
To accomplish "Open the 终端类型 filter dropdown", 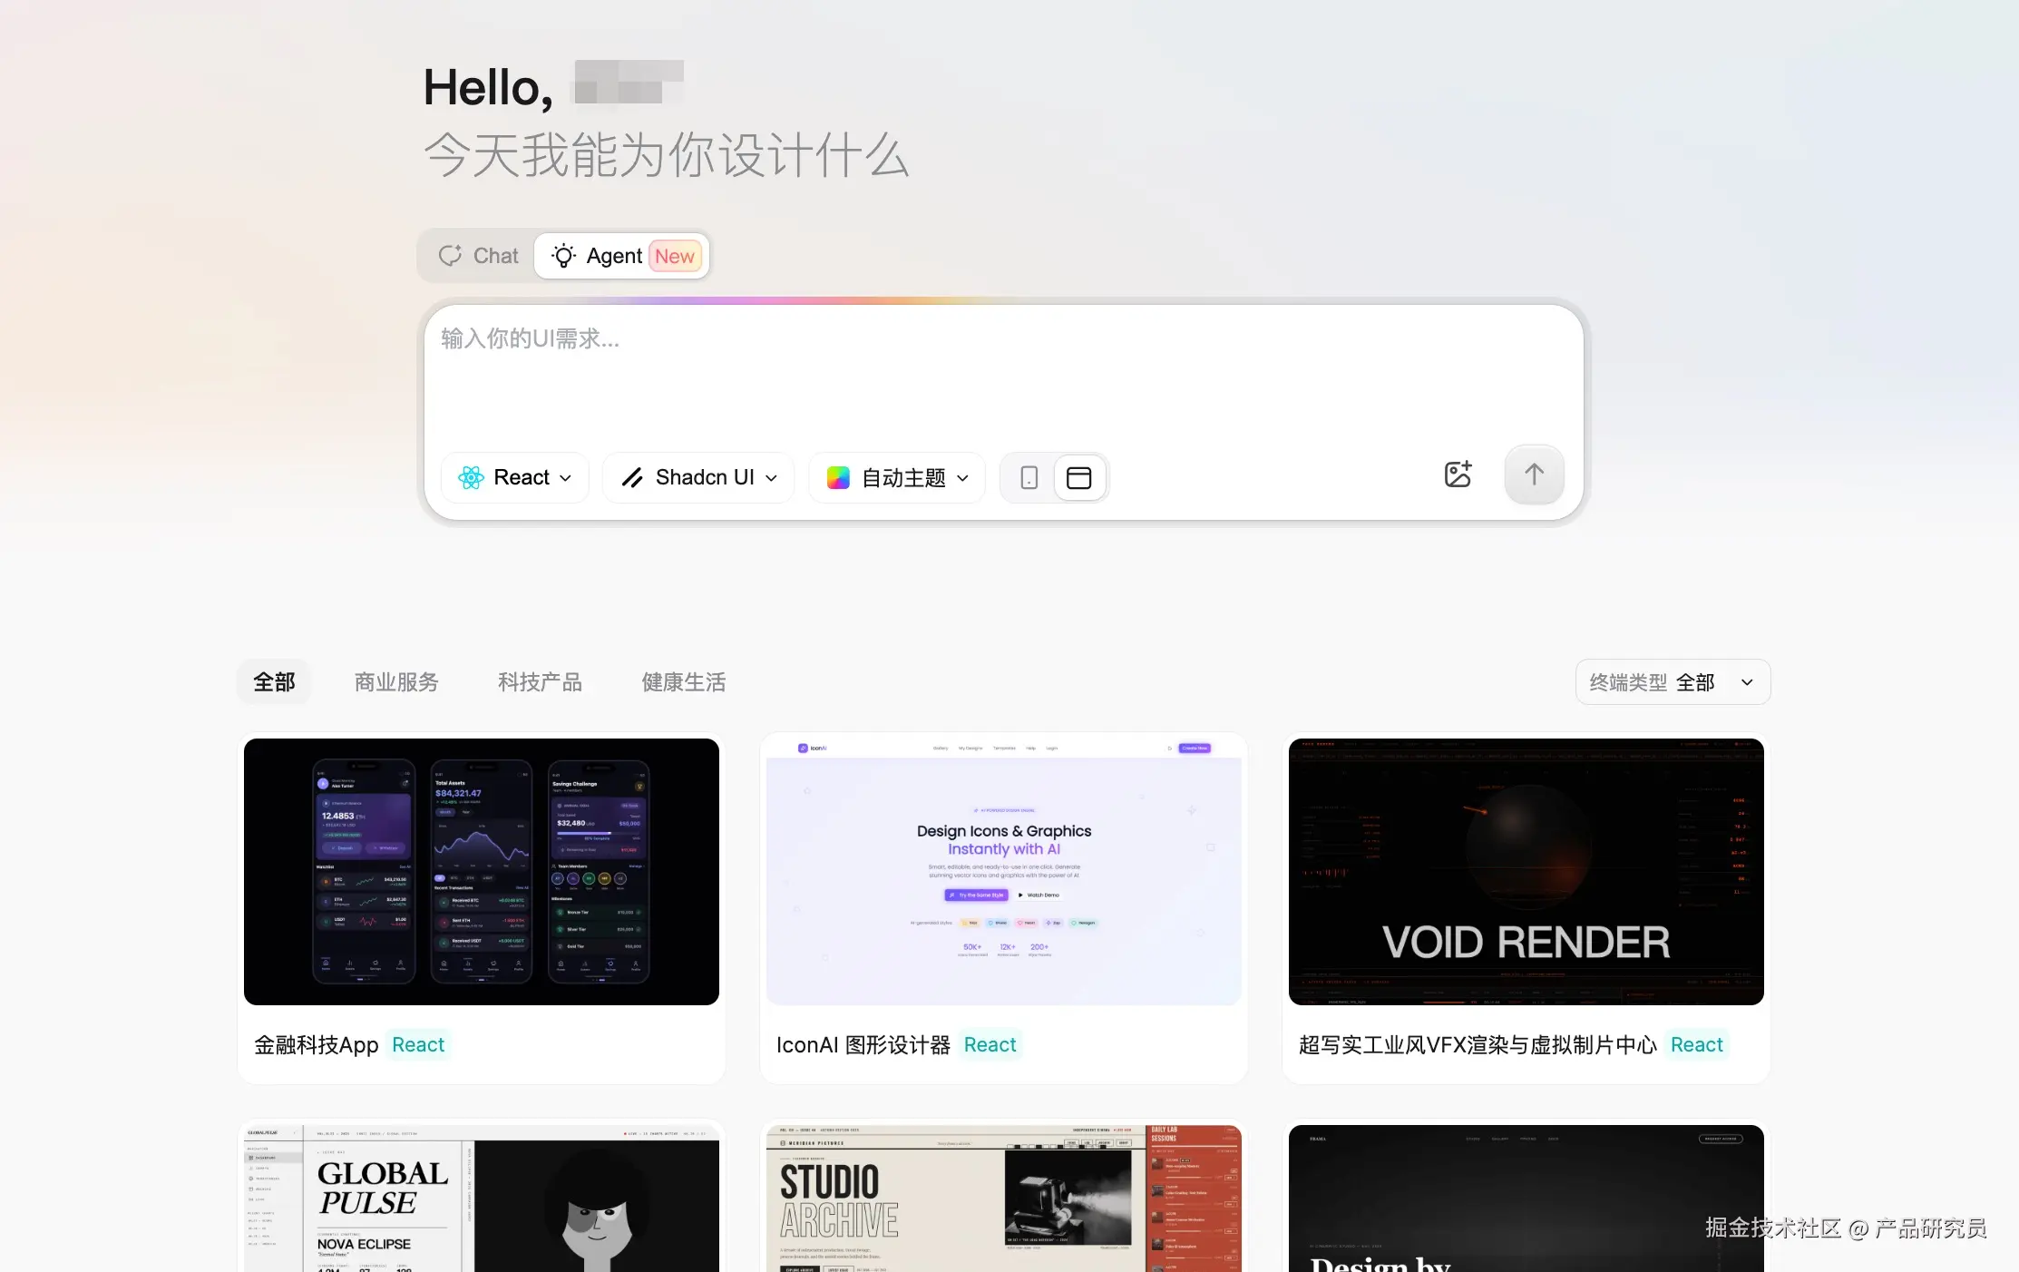I will 1673,682.
